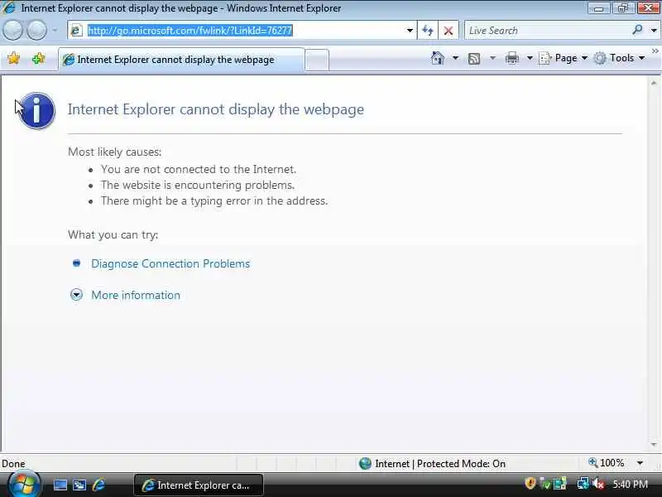662x497 pixels.
Task: Expand More information arrow icon
Action: (76, 295)
